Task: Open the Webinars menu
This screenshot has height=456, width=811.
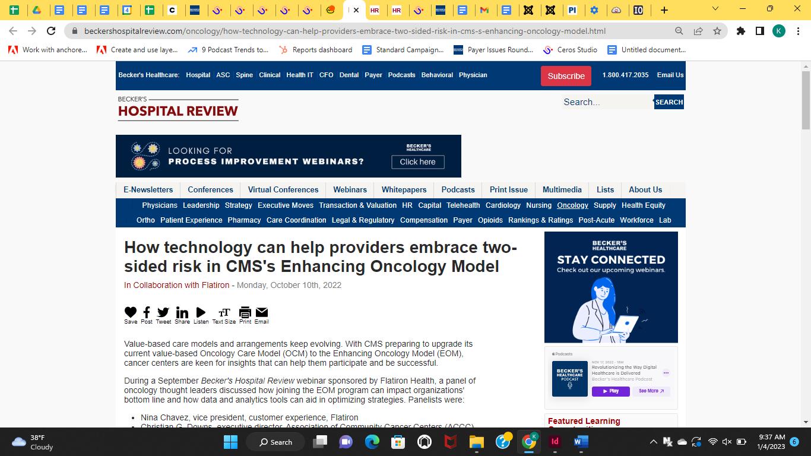Action: (x=350, y=190)
